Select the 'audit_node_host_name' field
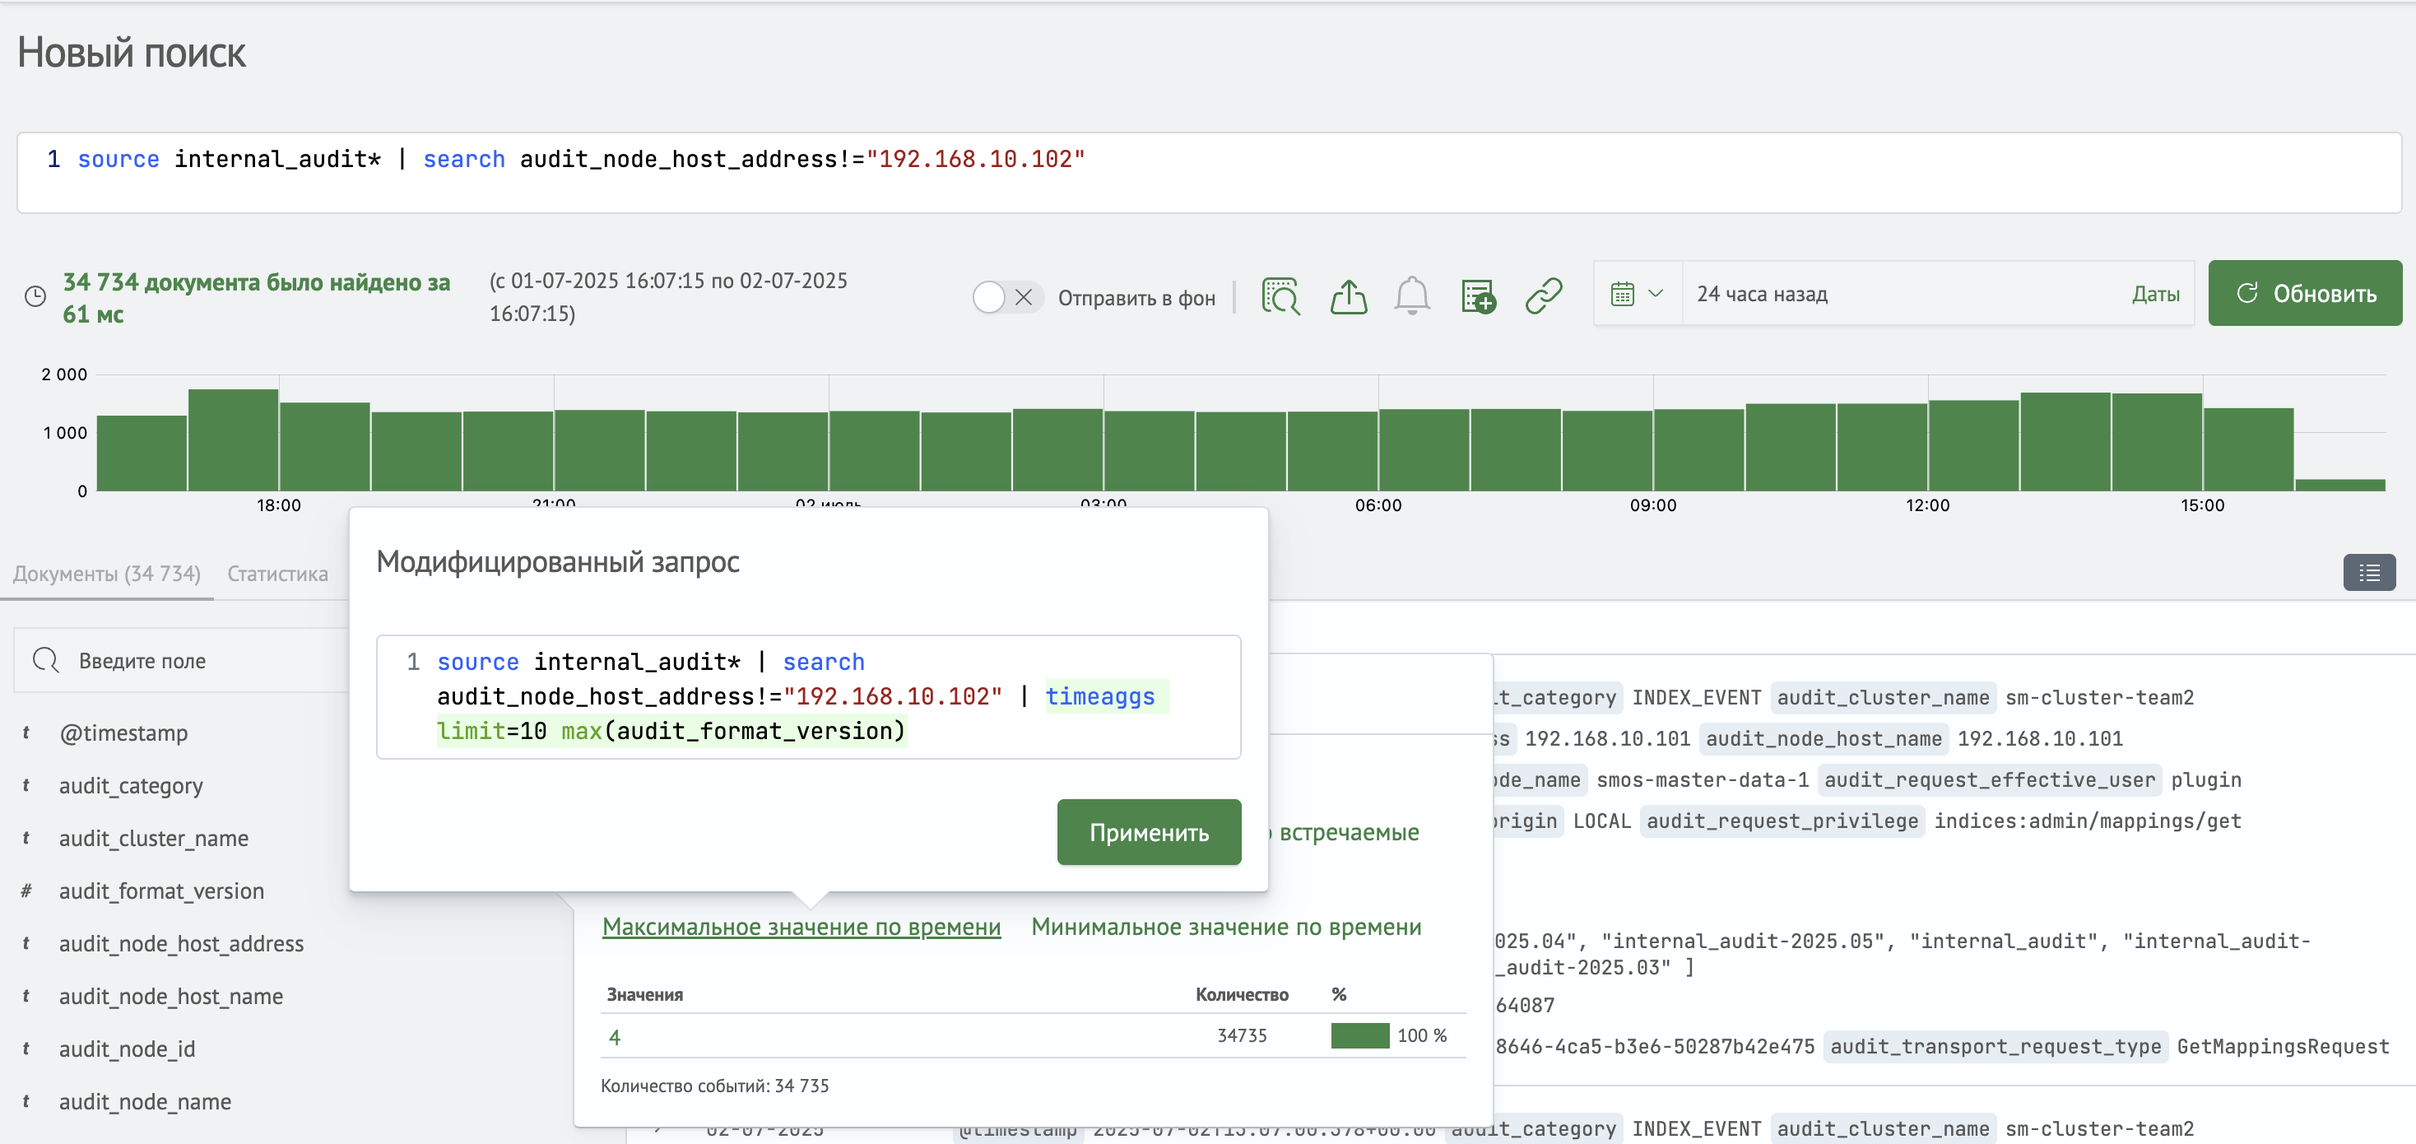Image resolution: width=2416 pixels, height=1144 pixels. pyautogui.click(x=170, y=995)
